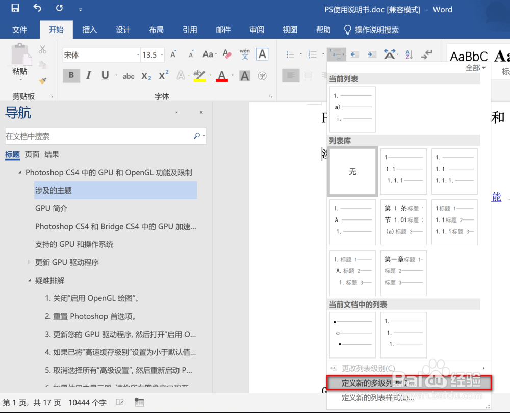The width and height of the screenshot is (510, 413).
Task: Open the clipboard pane launcher
Action: (52, 96)
